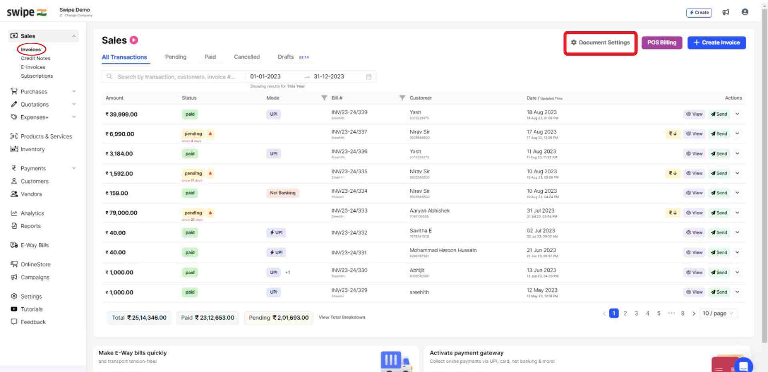This screenshot has width=768, height=372.
Task: Select customer Mohammad Haroon Hussain
Action: (443, 250)
